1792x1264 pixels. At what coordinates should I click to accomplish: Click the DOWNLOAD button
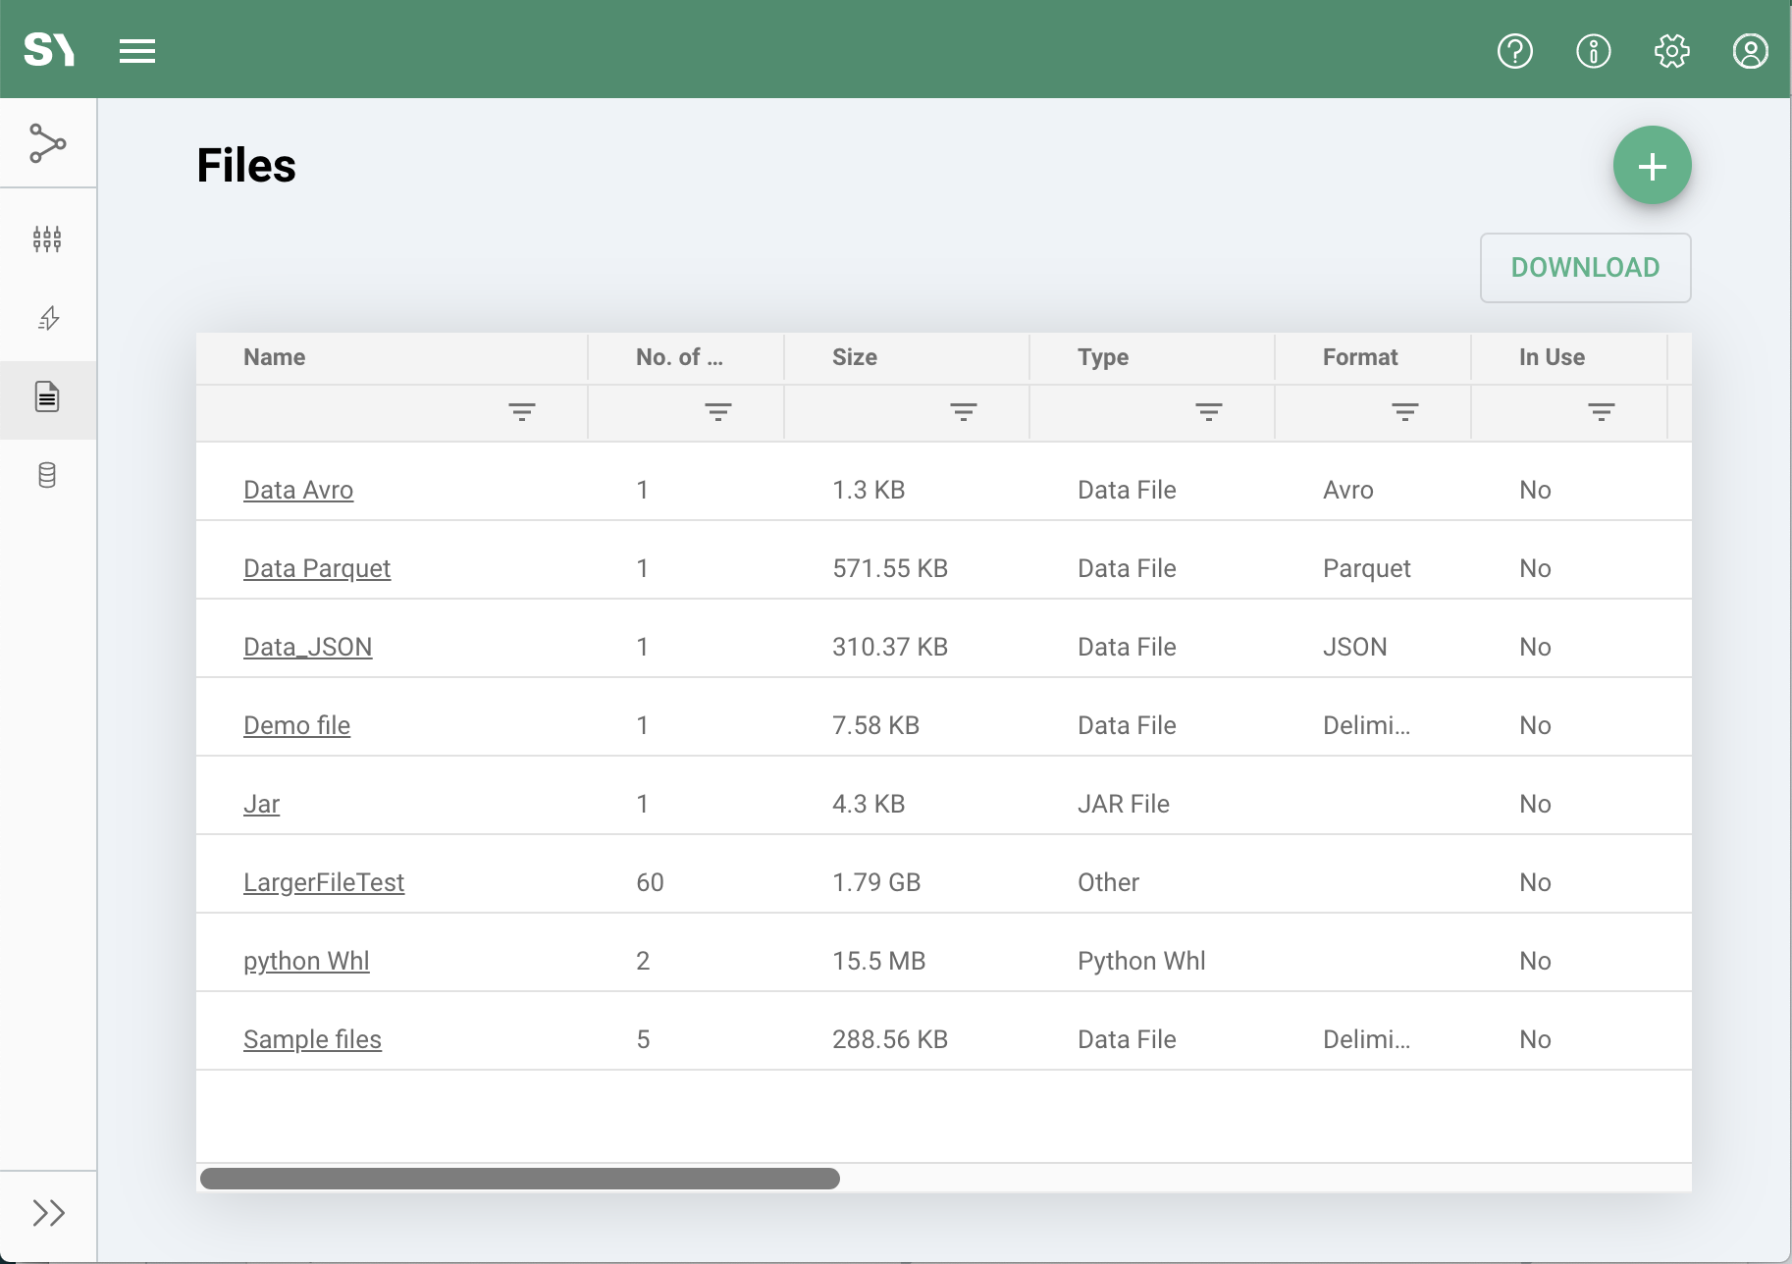(1585, 267)
